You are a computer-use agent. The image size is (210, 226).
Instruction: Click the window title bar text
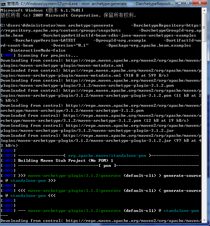[90, 4]
